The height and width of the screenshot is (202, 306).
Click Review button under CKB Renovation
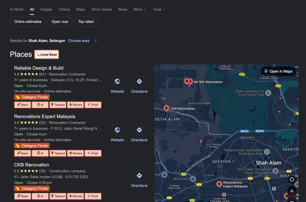pyautogui.click(x=76, y=196)
